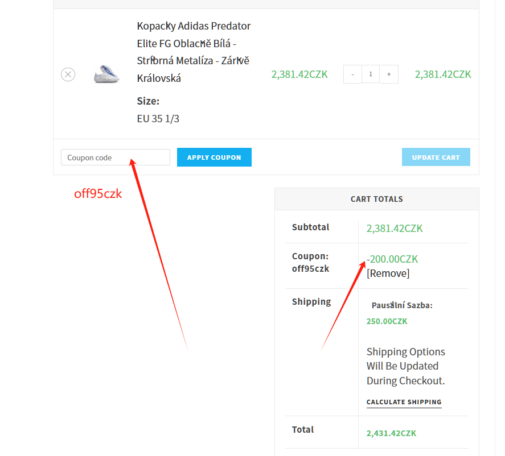
Task: Click the Size: label under product
Action: pos(148,101)
